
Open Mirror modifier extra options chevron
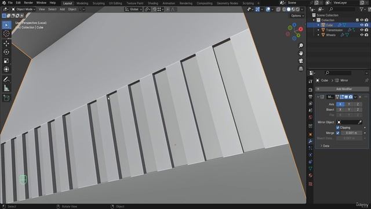coord(355,97)
